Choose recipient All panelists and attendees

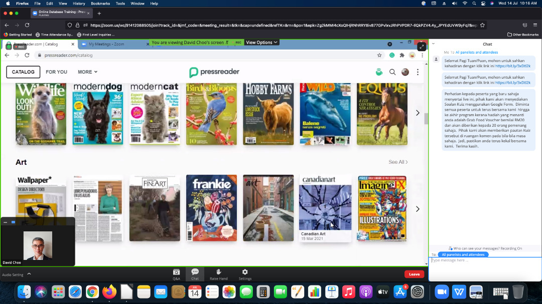[x=463, y=254]
